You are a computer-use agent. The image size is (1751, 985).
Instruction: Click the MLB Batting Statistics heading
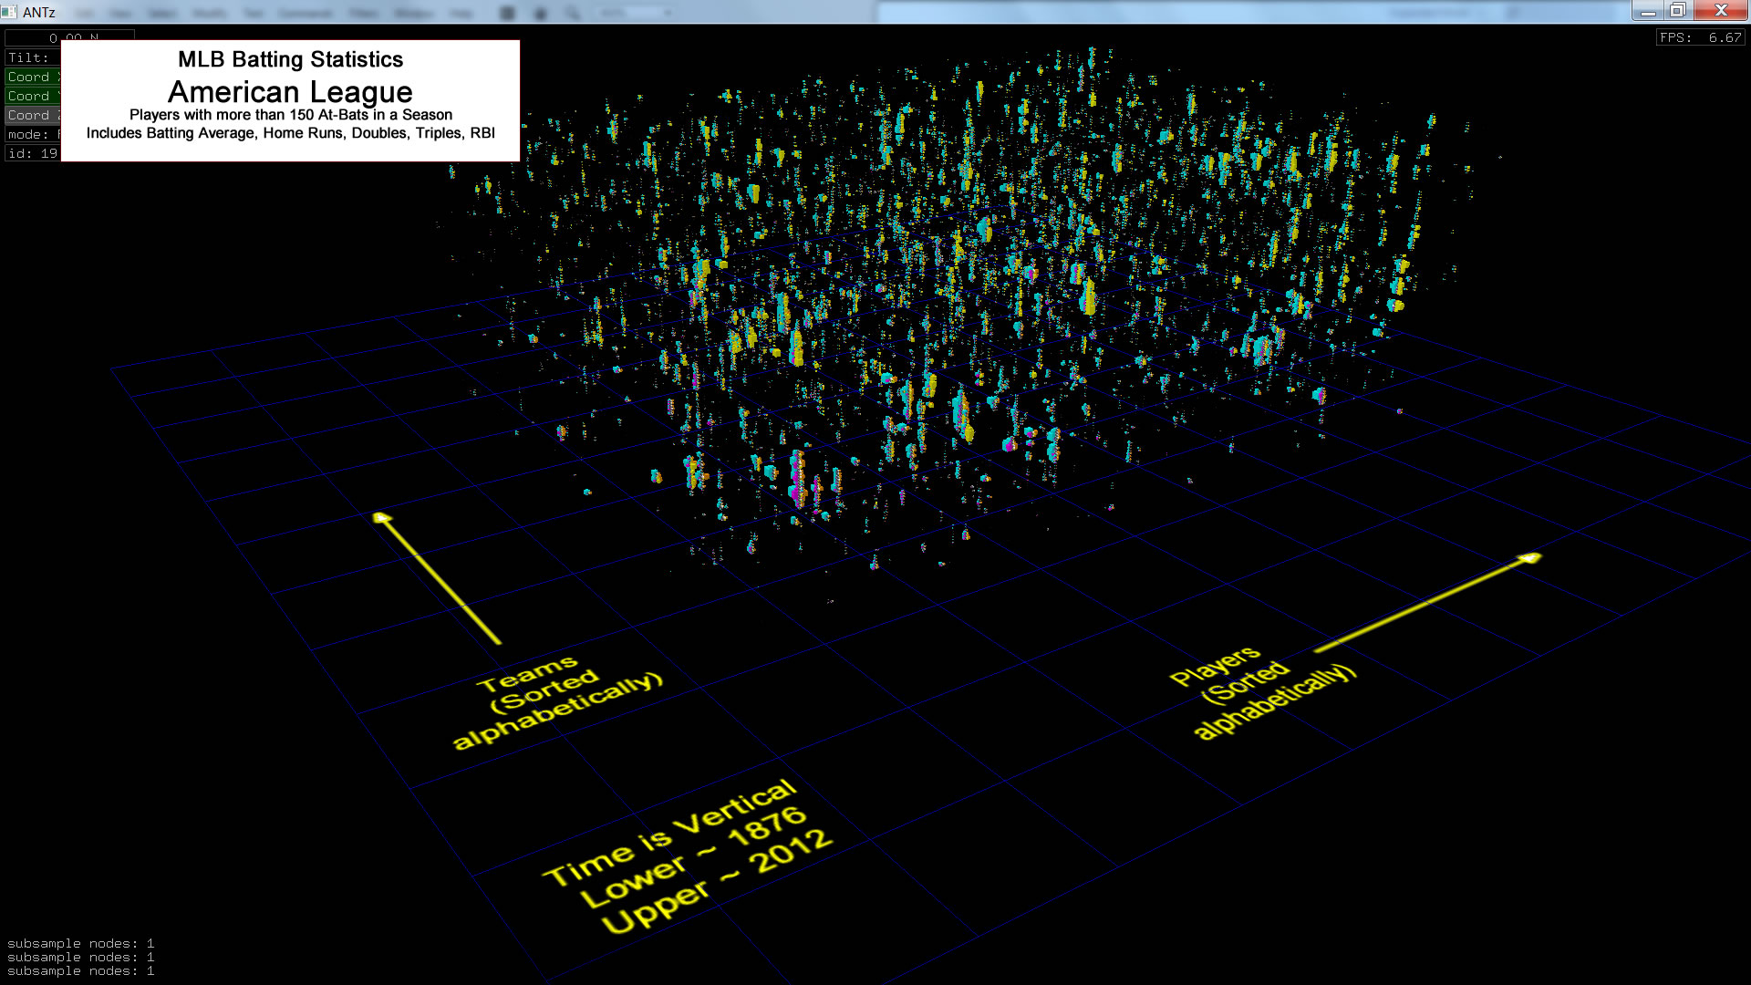290,59
